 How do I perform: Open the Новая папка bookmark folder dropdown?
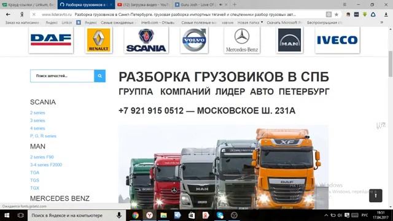click(x=250, y=23)
